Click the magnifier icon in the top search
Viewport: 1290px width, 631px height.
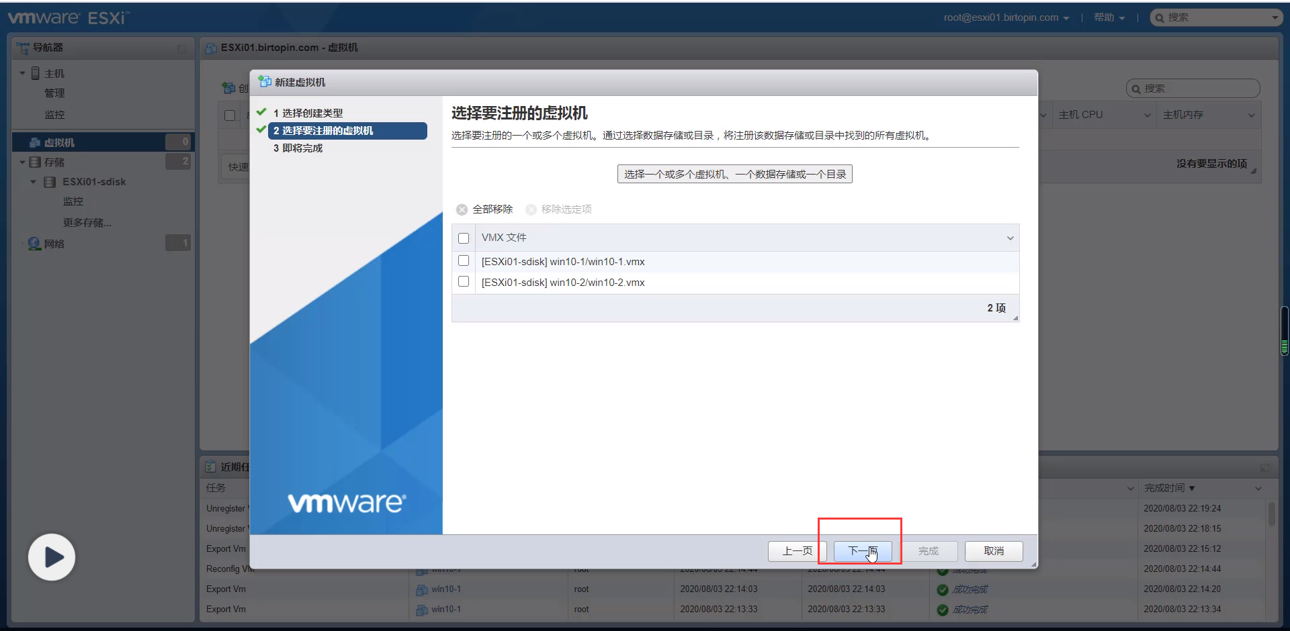[1159, 18]
